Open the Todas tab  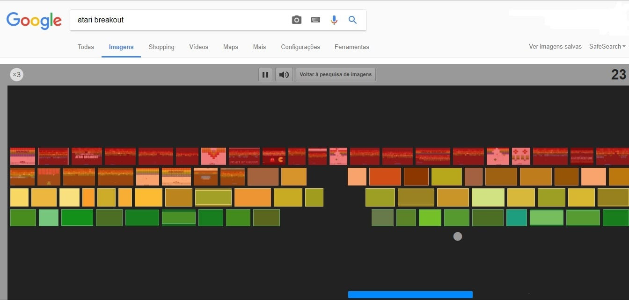86,47
